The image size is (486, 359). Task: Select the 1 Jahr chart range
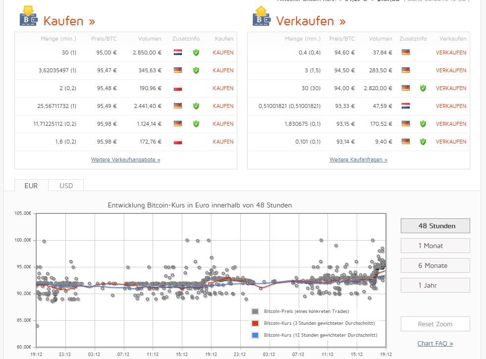(x=435, y=285)
